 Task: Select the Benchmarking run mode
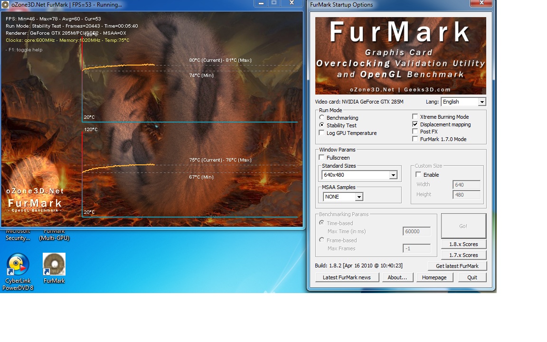tap(321, 118)
